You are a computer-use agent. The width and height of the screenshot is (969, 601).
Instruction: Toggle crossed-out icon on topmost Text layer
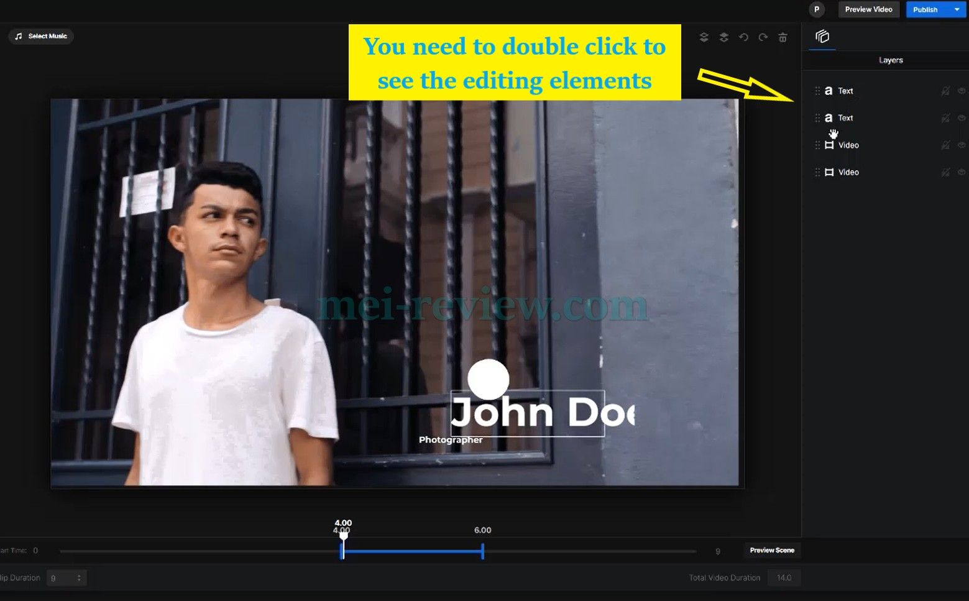pos(945,91)
